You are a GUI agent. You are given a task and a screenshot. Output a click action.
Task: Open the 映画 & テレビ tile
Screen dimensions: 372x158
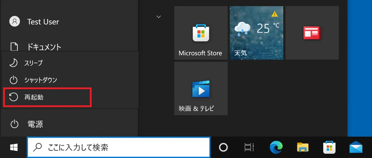click(x=201, y=88)
